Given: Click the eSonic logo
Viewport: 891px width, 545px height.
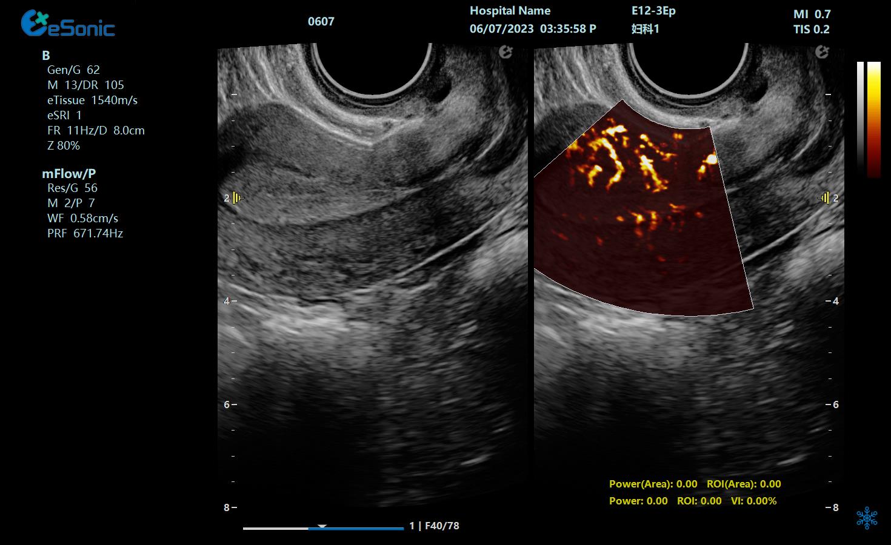Looking at the screenshot, I should pos(67,24).
